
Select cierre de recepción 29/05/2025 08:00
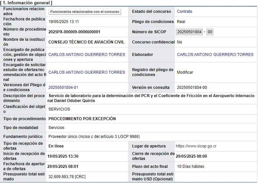pos(191,156)
